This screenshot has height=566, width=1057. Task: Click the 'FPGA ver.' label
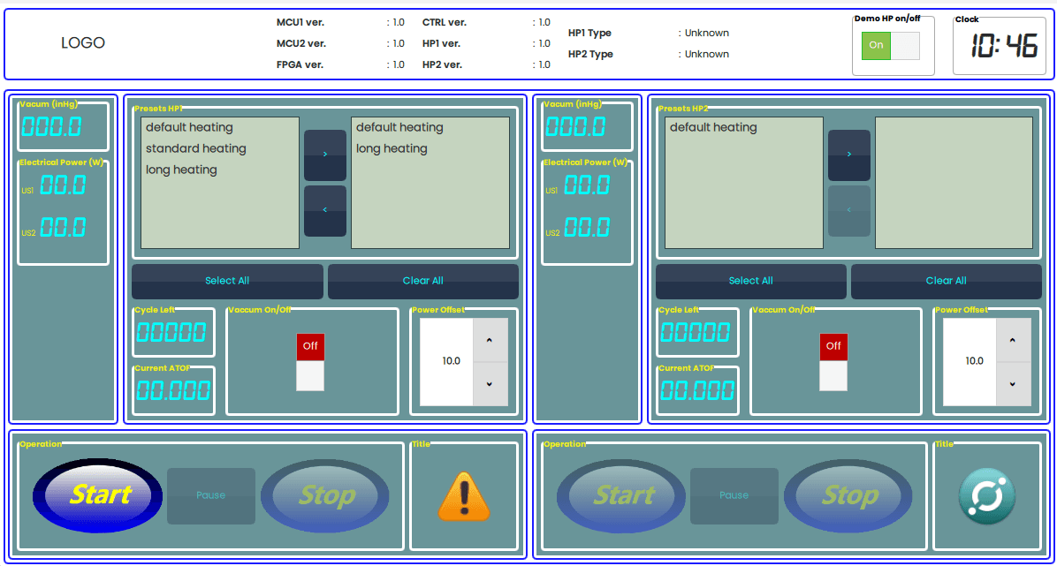point(300,65)
